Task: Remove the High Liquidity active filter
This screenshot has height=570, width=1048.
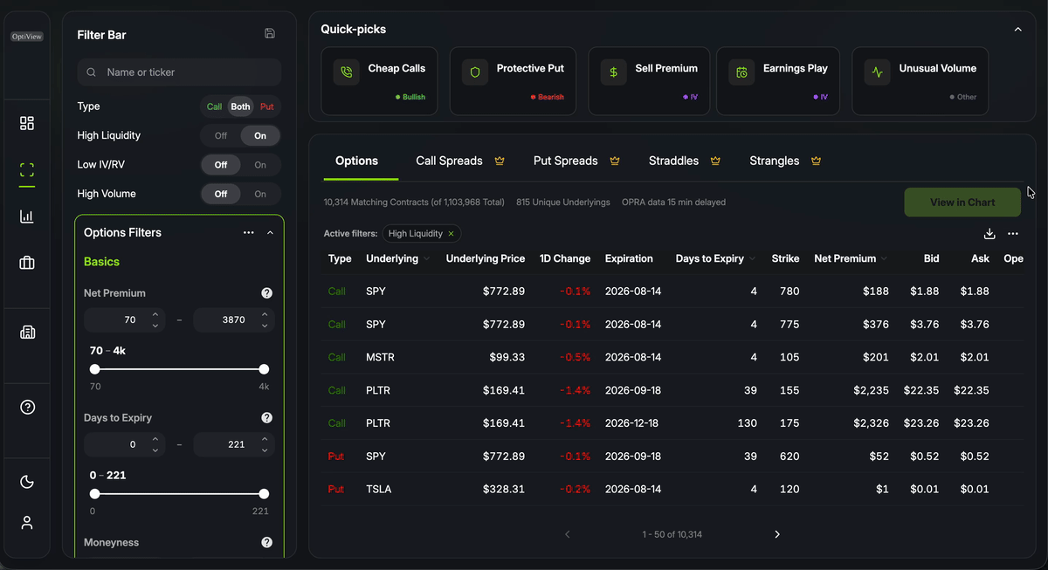Action: [x=451, y=234]
